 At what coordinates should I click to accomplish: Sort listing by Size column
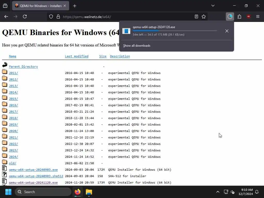click(x=103, y=56)
